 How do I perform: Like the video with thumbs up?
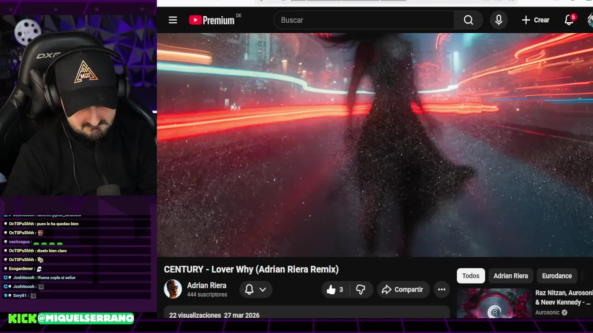pos(336,290)
